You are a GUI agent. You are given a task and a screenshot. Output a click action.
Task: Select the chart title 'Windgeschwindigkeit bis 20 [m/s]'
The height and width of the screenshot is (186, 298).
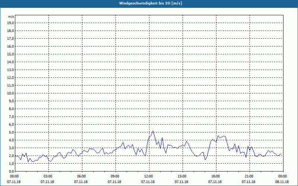pyautogui.click(x=150, y=3)
